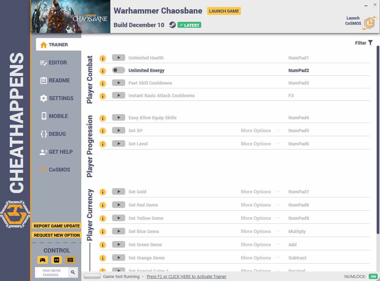Open the CoSMOS tab
Viewport: 380px width, 281px height.
coord(55,170)
